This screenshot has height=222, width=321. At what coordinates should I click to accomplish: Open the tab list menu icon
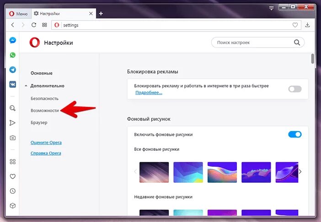271,8
